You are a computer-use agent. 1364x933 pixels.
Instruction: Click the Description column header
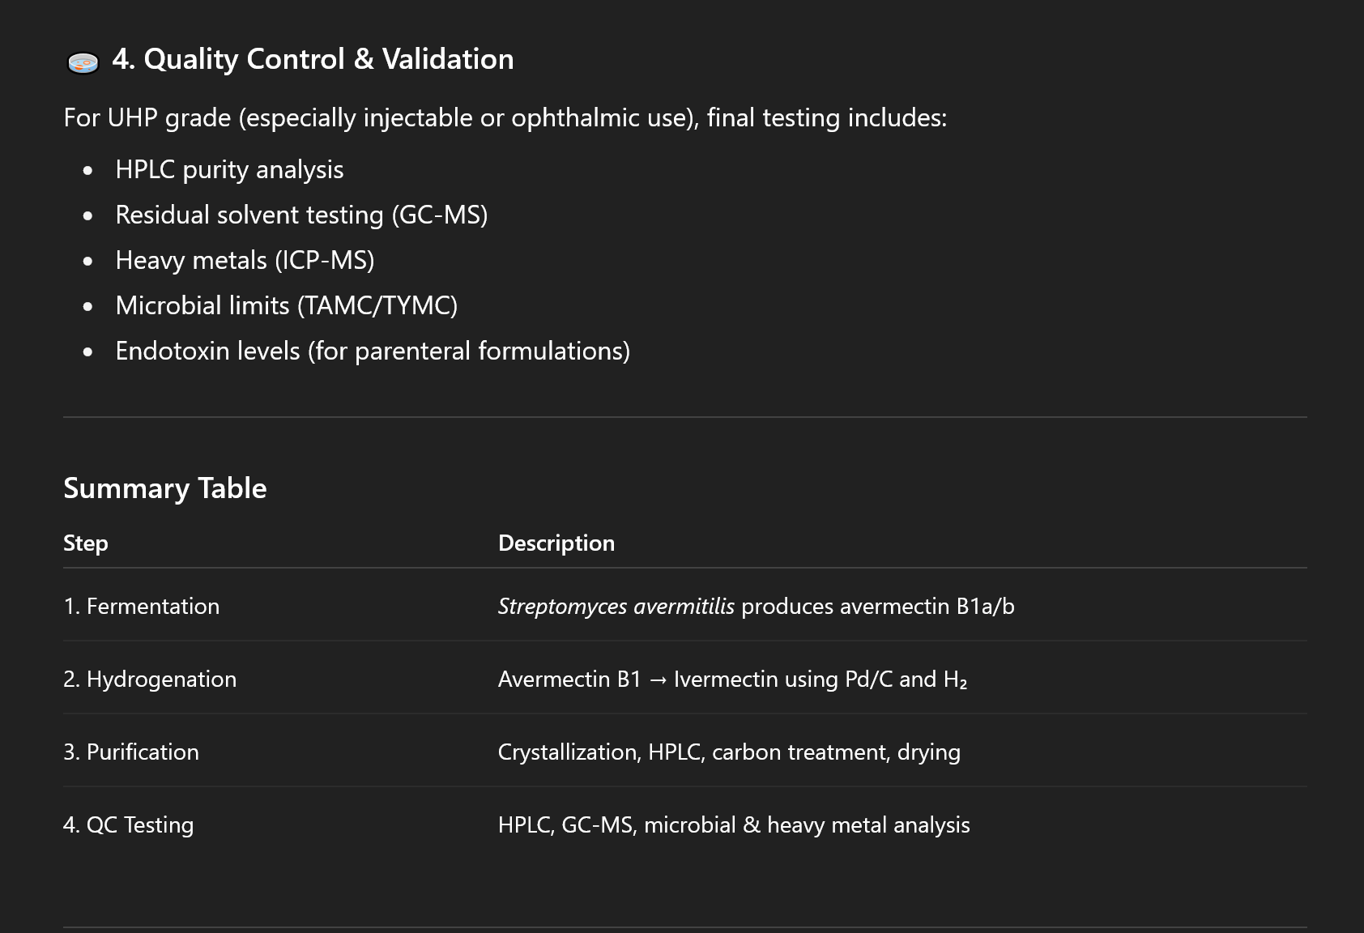(x=556, y=543)
